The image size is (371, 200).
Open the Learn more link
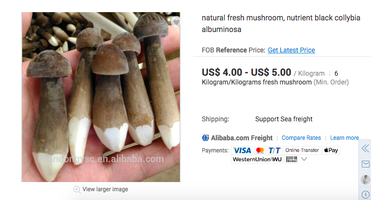344,138
